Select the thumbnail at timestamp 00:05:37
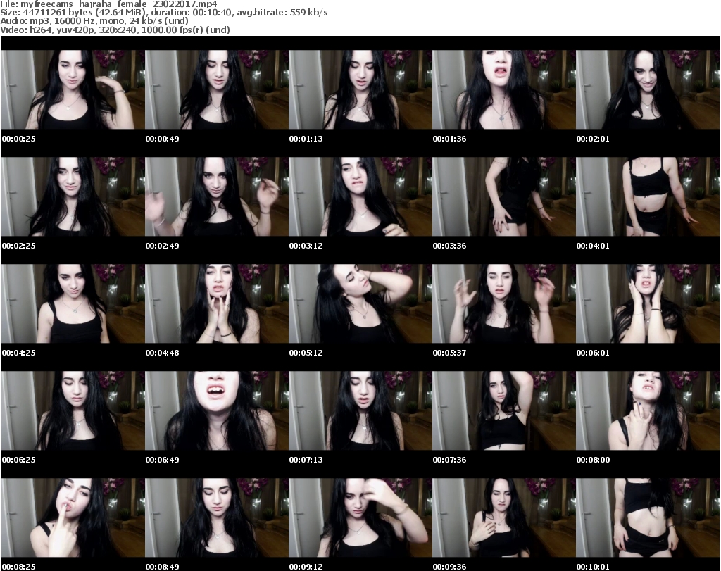This screenshot has height=571, width=721. (x=503, y=303)
